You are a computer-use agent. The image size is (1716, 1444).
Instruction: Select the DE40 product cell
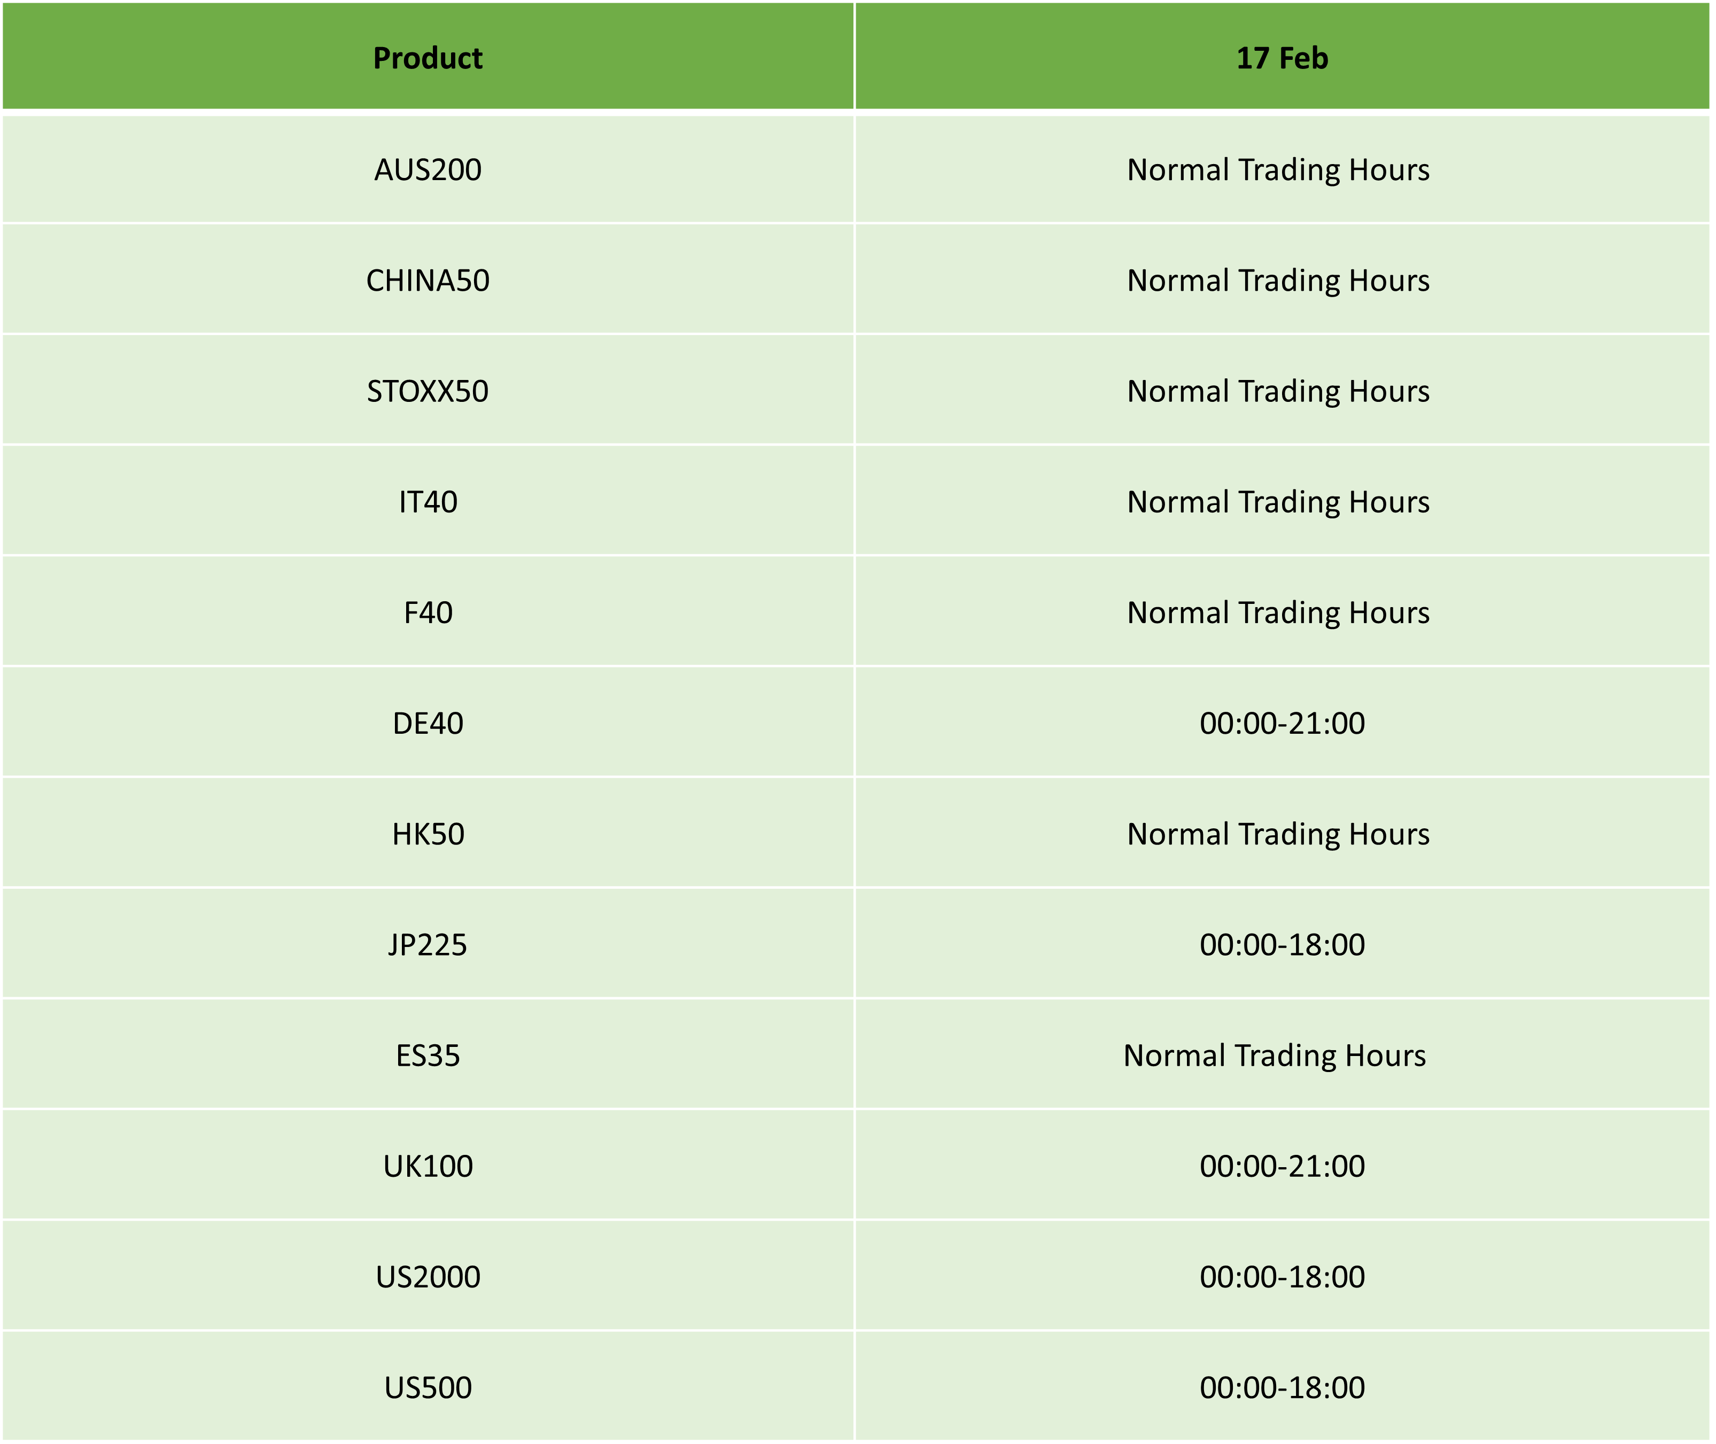tap(428, 723)
